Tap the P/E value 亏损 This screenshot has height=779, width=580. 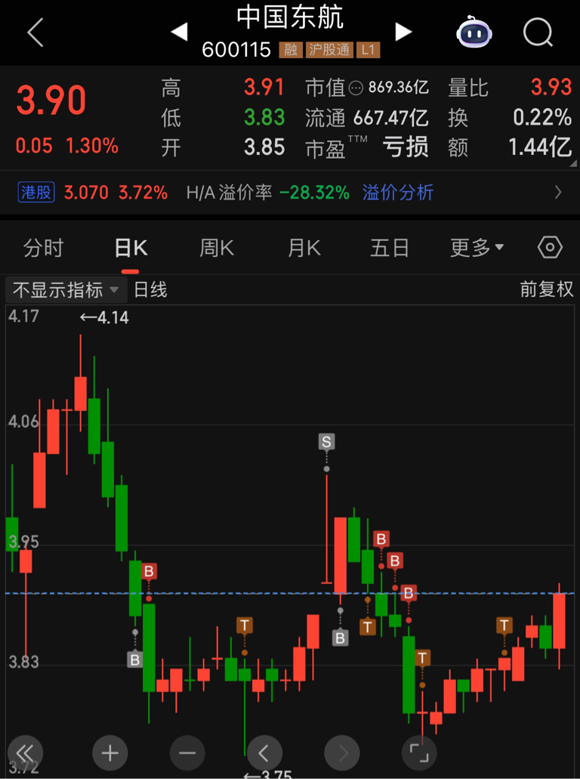tap(406, 147)
